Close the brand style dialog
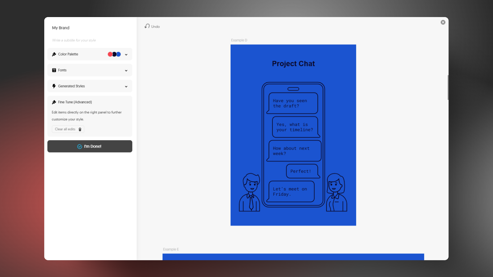The image size is (493, 277). pyautogui.click(x=443, y=22)
